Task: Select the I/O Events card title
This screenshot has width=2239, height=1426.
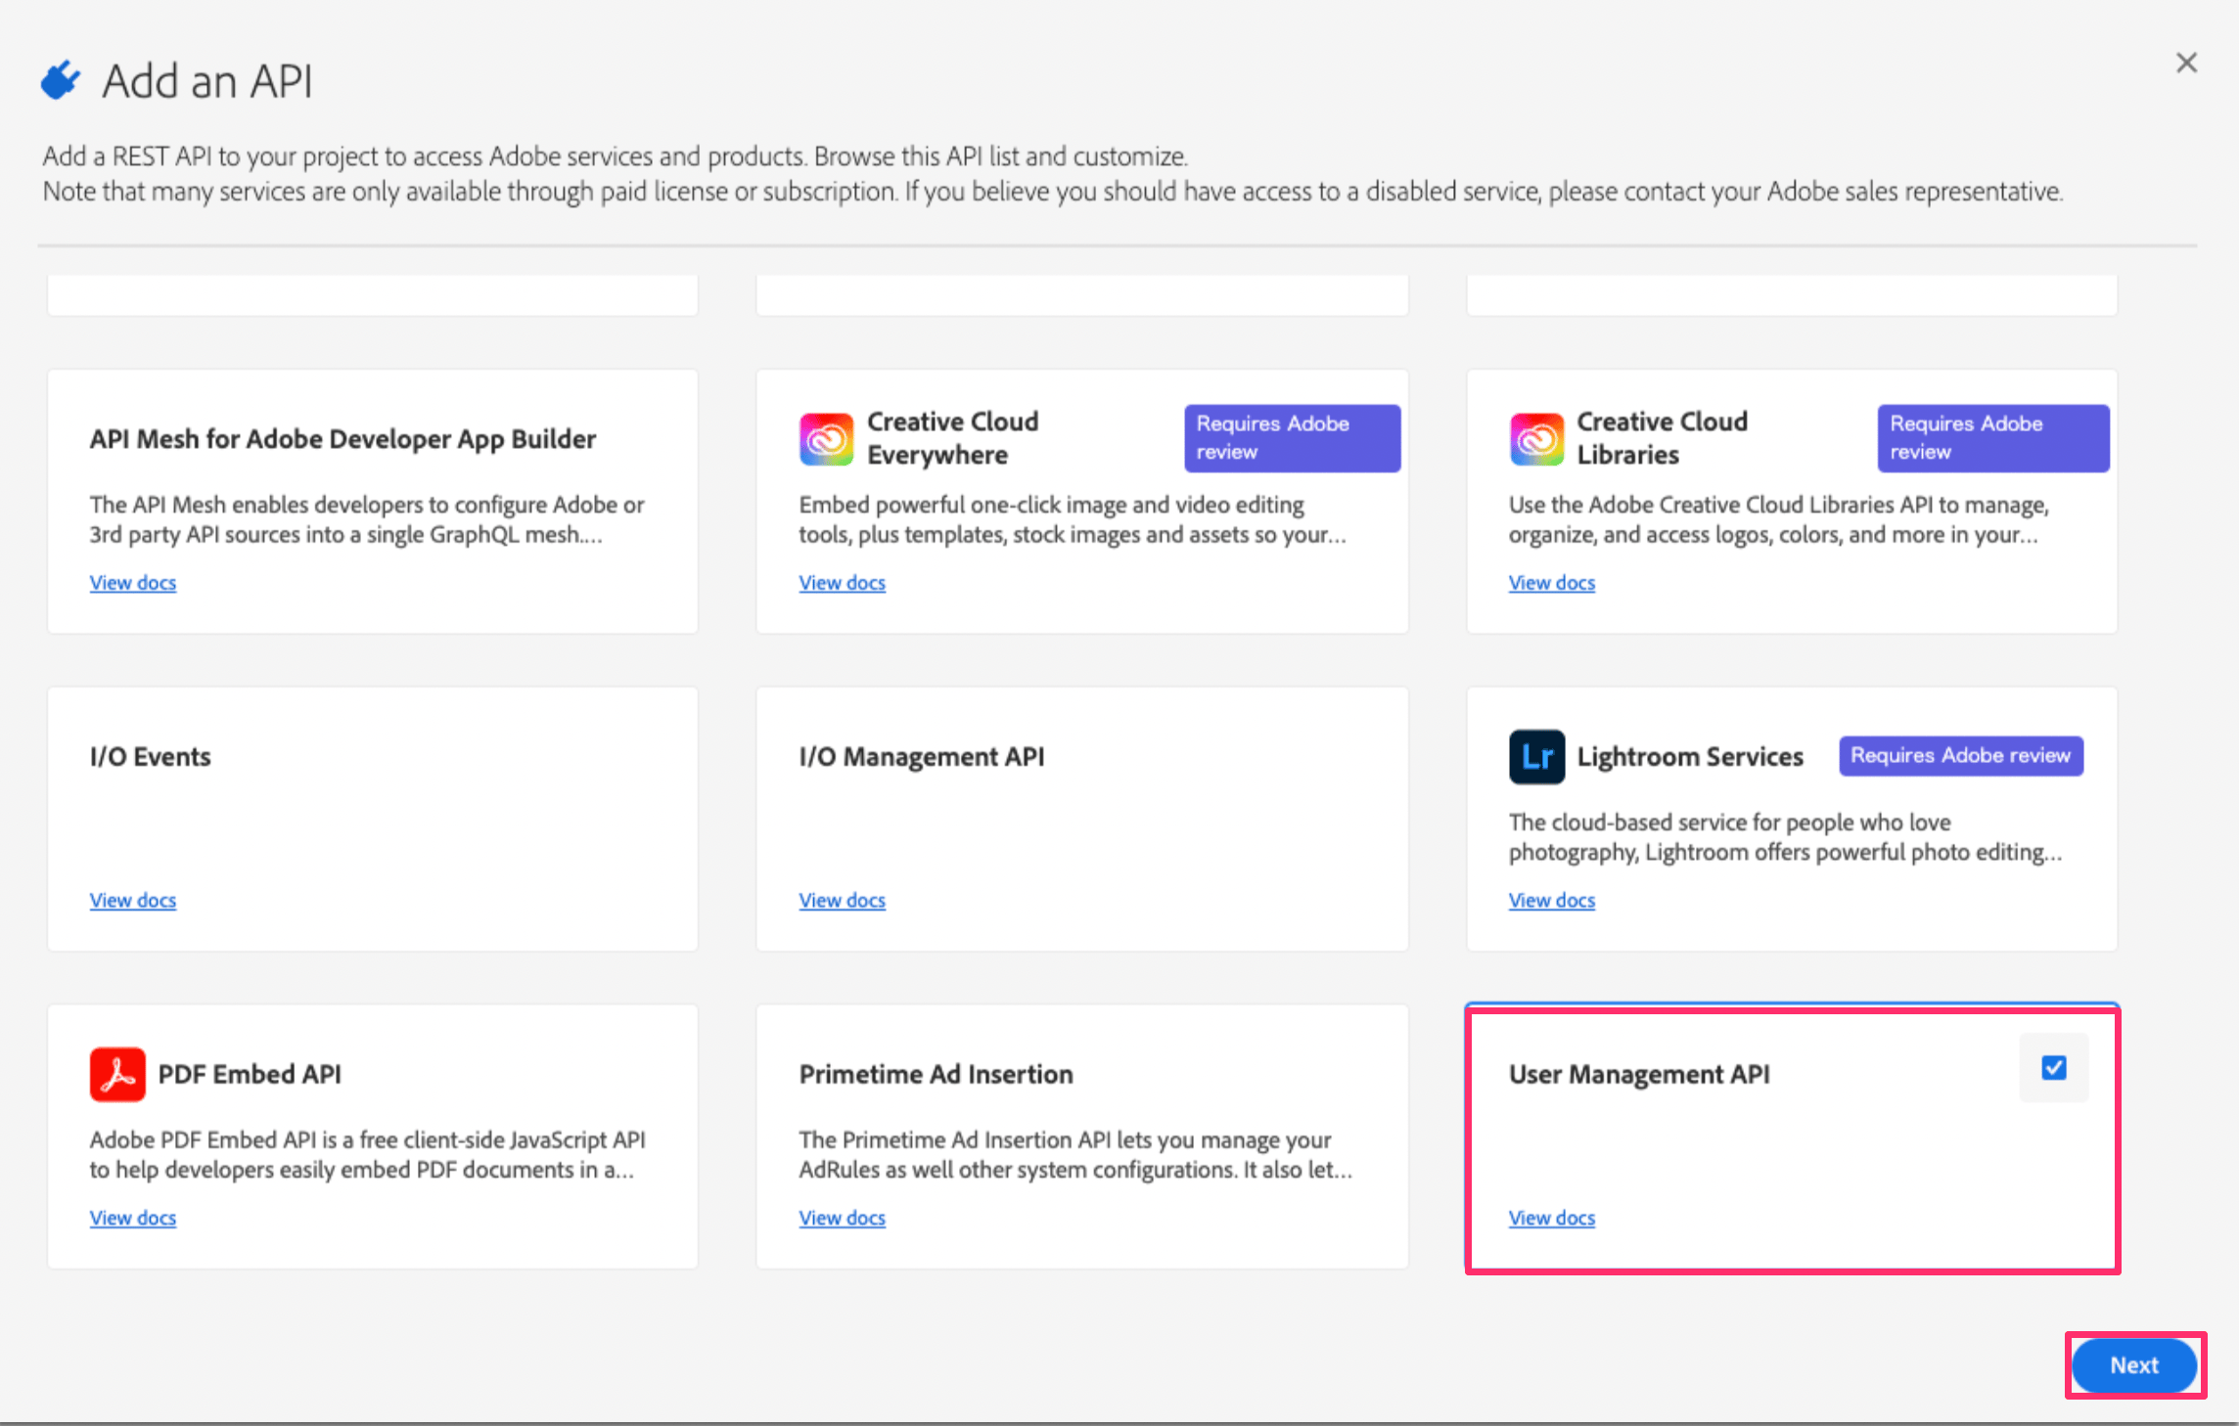Action: (151, 756)
